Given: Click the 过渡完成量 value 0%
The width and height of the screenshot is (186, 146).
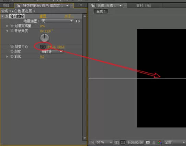Looking at the screenshot, I should (42, 26).
